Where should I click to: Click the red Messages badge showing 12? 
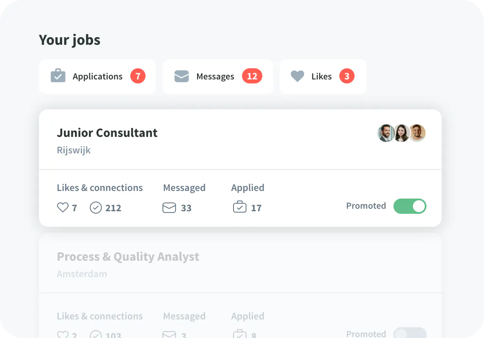[x=252, y=76]
